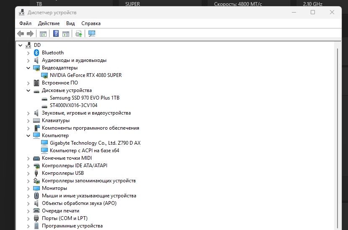This screenshot has width=348, height=230.
Task: Click the Forward arrow toolbar icon
Action: (x=30, y=33)
